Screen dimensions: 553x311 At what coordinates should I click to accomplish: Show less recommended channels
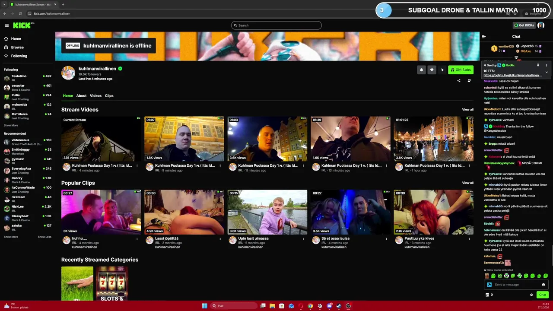[44, 237]
